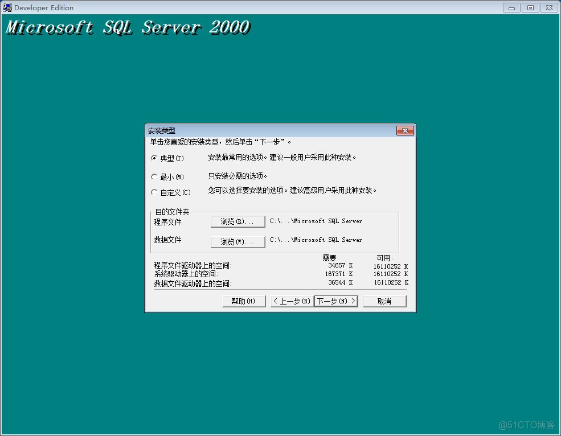Viewport: 561px width, 436px height.
Task: Click the 数据文件驱动器上的空间 label
Action: (193, 283)
